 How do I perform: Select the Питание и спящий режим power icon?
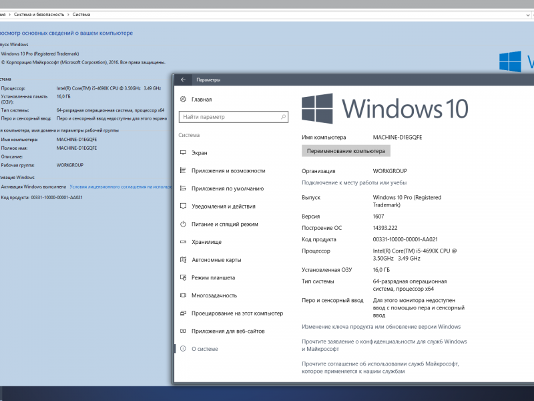(x=183, y=224)
